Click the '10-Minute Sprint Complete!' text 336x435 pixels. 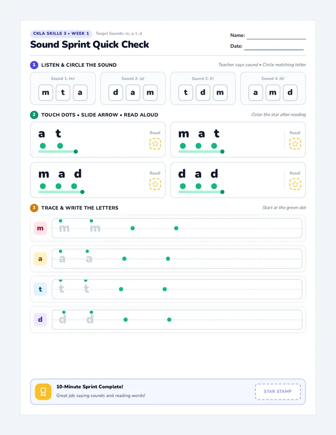point(90,387)
